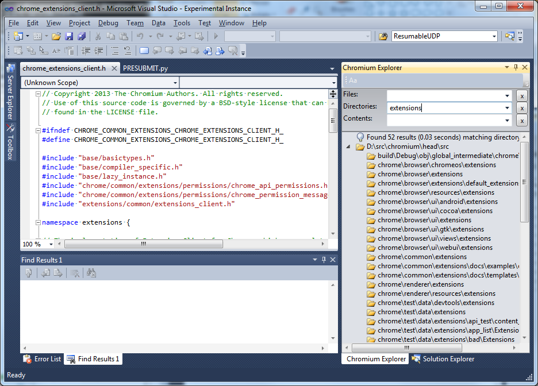Viewport: 538px width, 386px height.
Task: Clear the Files search field with x
Action: [x=522, y=96]
